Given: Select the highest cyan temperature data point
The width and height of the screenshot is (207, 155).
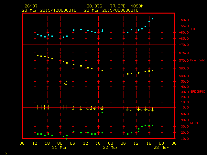Looking at the screenshot, I should 153,19.
